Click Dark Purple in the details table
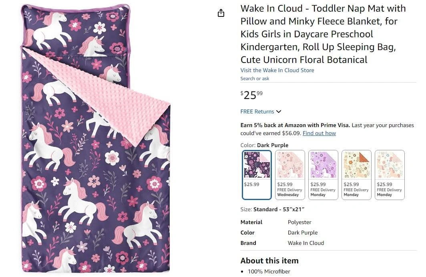The height and width of the screenshot is (277, 426). click(x=303, y=233)
